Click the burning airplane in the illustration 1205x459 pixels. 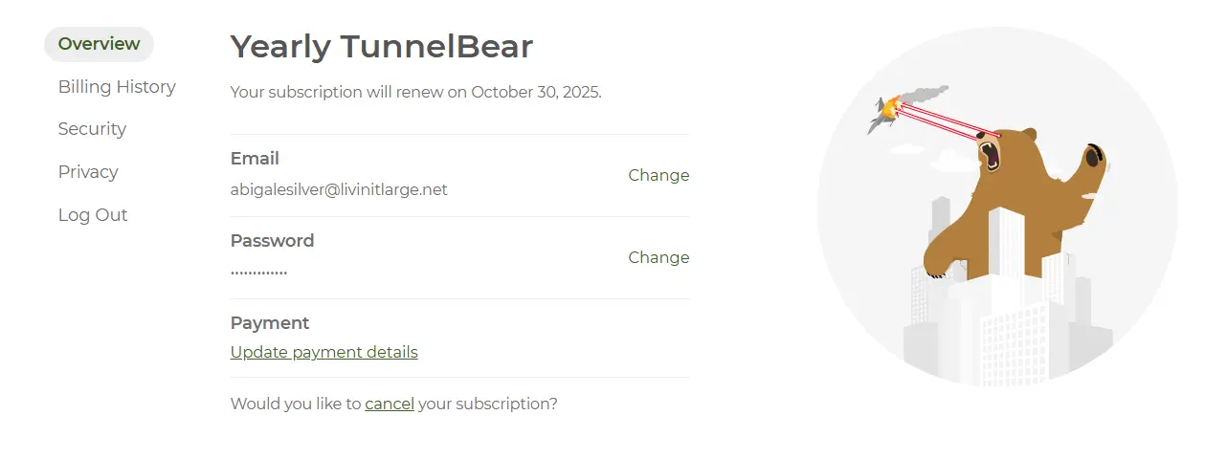coord(885,112)
